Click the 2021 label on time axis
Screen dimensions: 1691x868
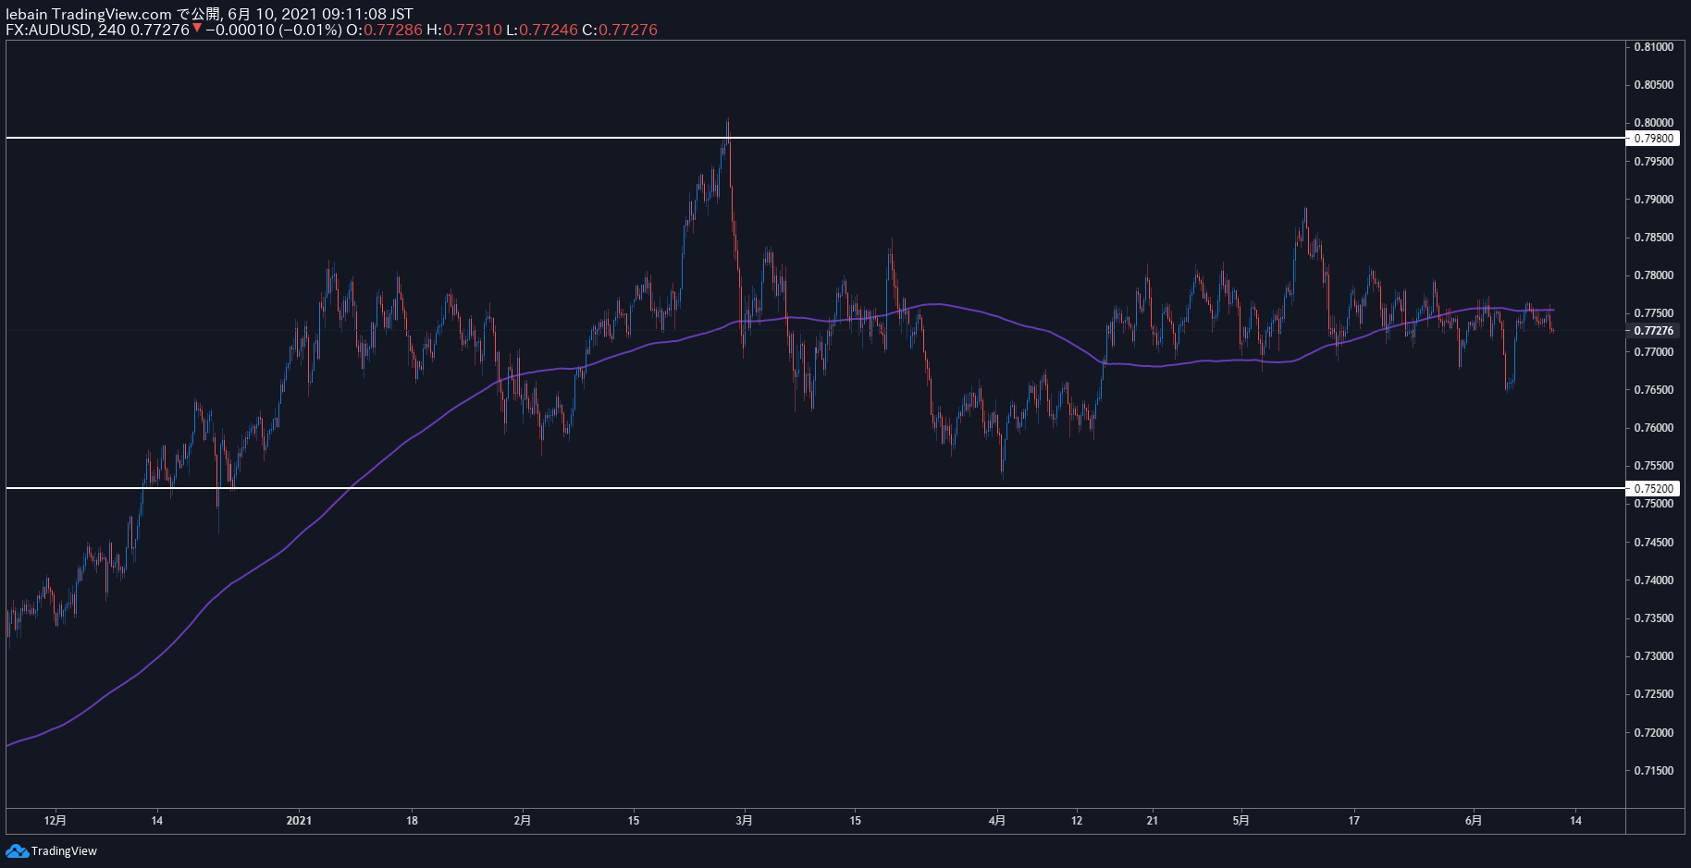pyautogui.click(x=299, y=821)
